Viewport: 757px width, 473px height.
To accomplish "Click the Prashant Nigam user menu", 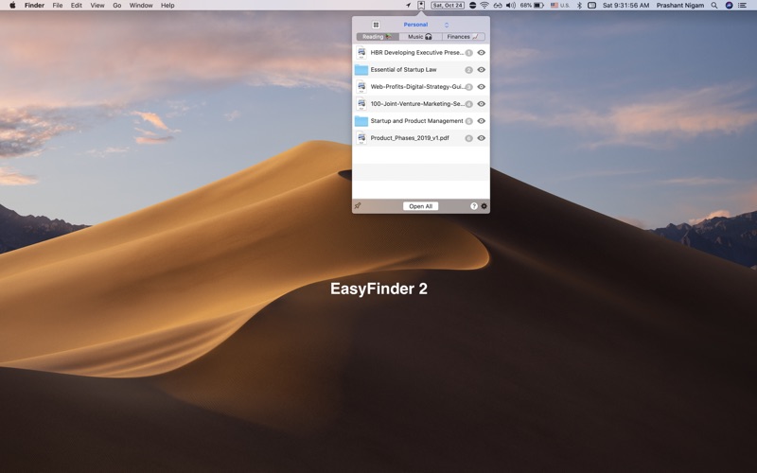I will tap(679, 6).
